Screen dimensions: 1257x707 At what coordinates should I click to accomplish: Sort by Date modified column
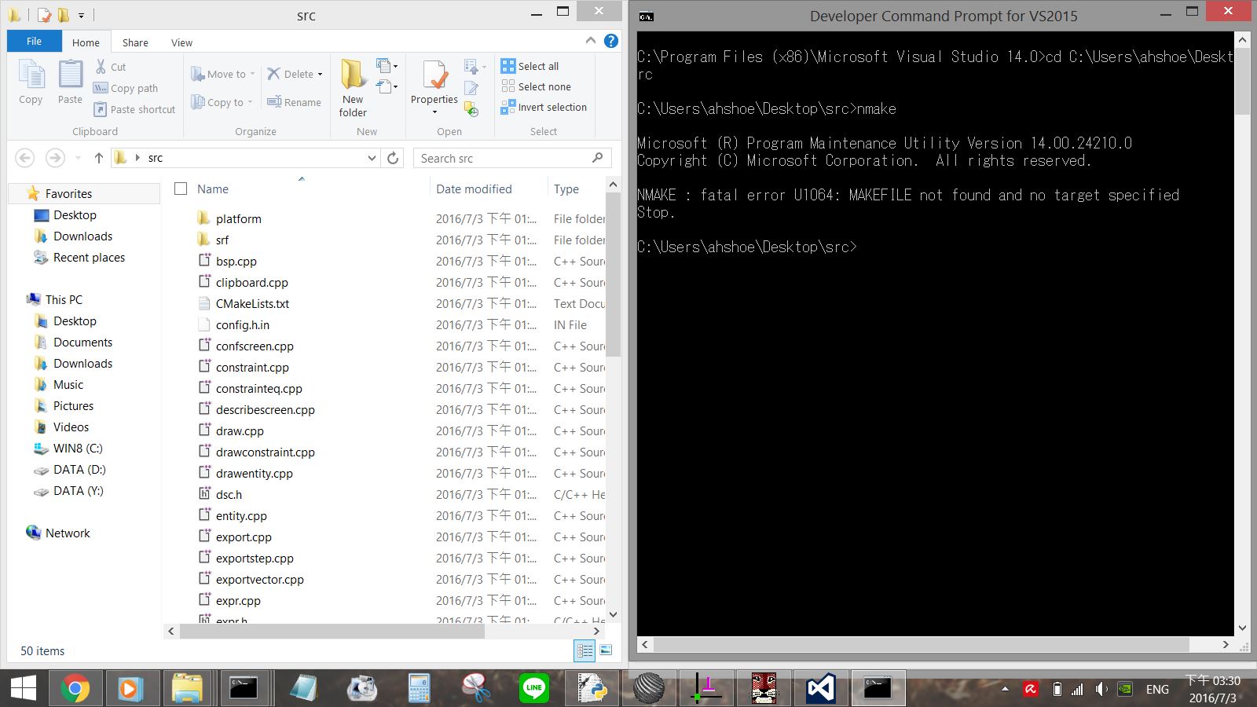point(474,189)
